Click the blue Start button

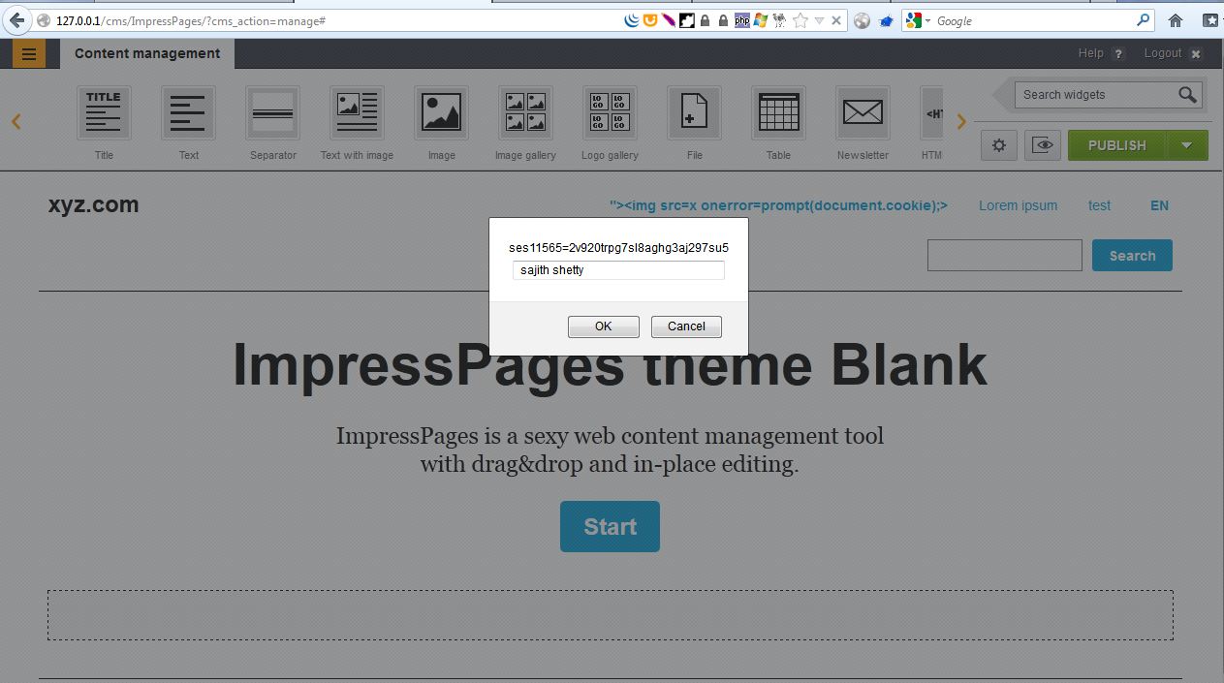tap(610, 526)
